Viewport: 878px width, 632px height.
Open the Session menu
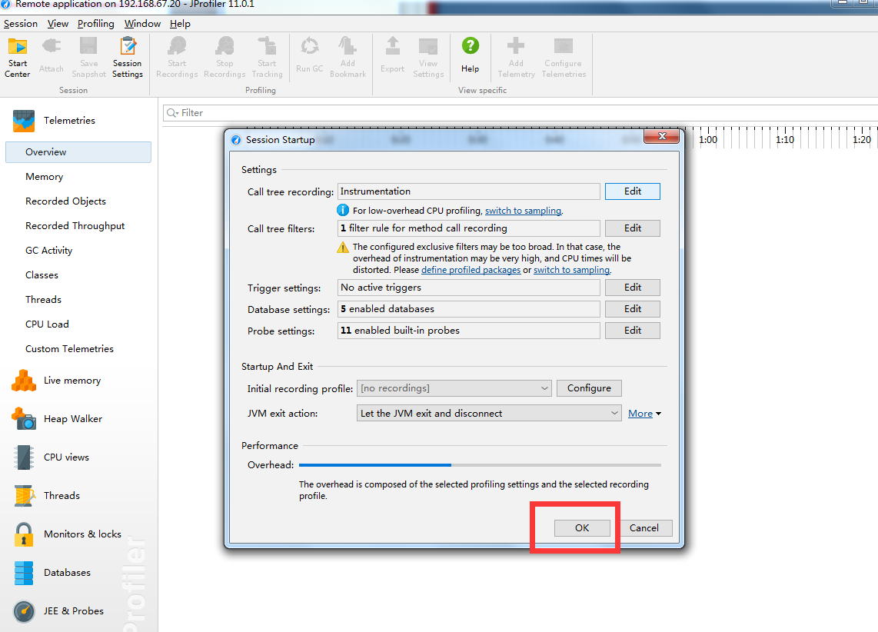[21, 24]
